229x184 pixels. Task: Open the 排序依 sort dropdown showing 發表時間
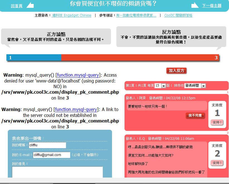195,86
